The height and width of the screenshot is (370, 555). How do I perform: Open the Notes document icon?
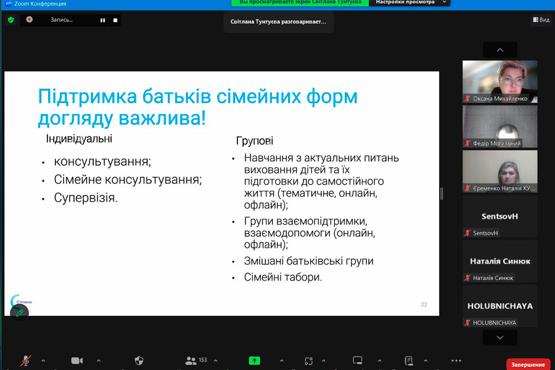[409, 360]
